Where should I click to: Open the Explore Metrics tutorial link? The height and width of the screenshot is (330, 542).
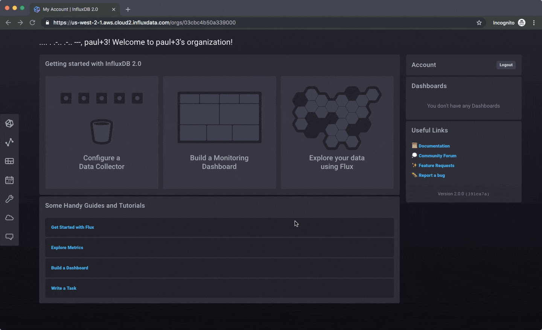(67, 247)
